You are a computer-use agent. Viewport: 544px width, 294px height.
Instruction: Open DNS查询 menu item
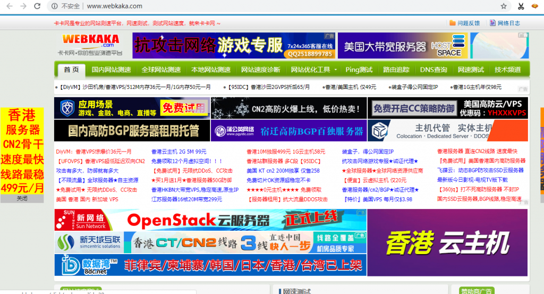(433, 70)
